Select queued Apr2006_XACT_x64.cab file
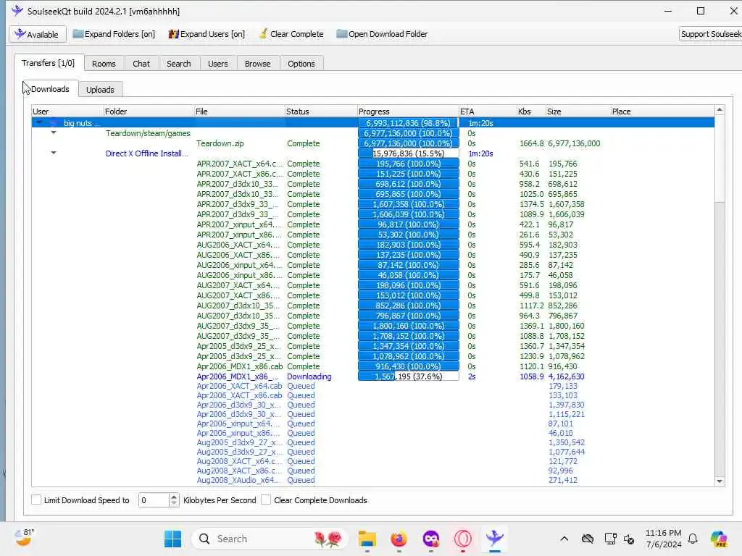 click(x=373, y=386)
